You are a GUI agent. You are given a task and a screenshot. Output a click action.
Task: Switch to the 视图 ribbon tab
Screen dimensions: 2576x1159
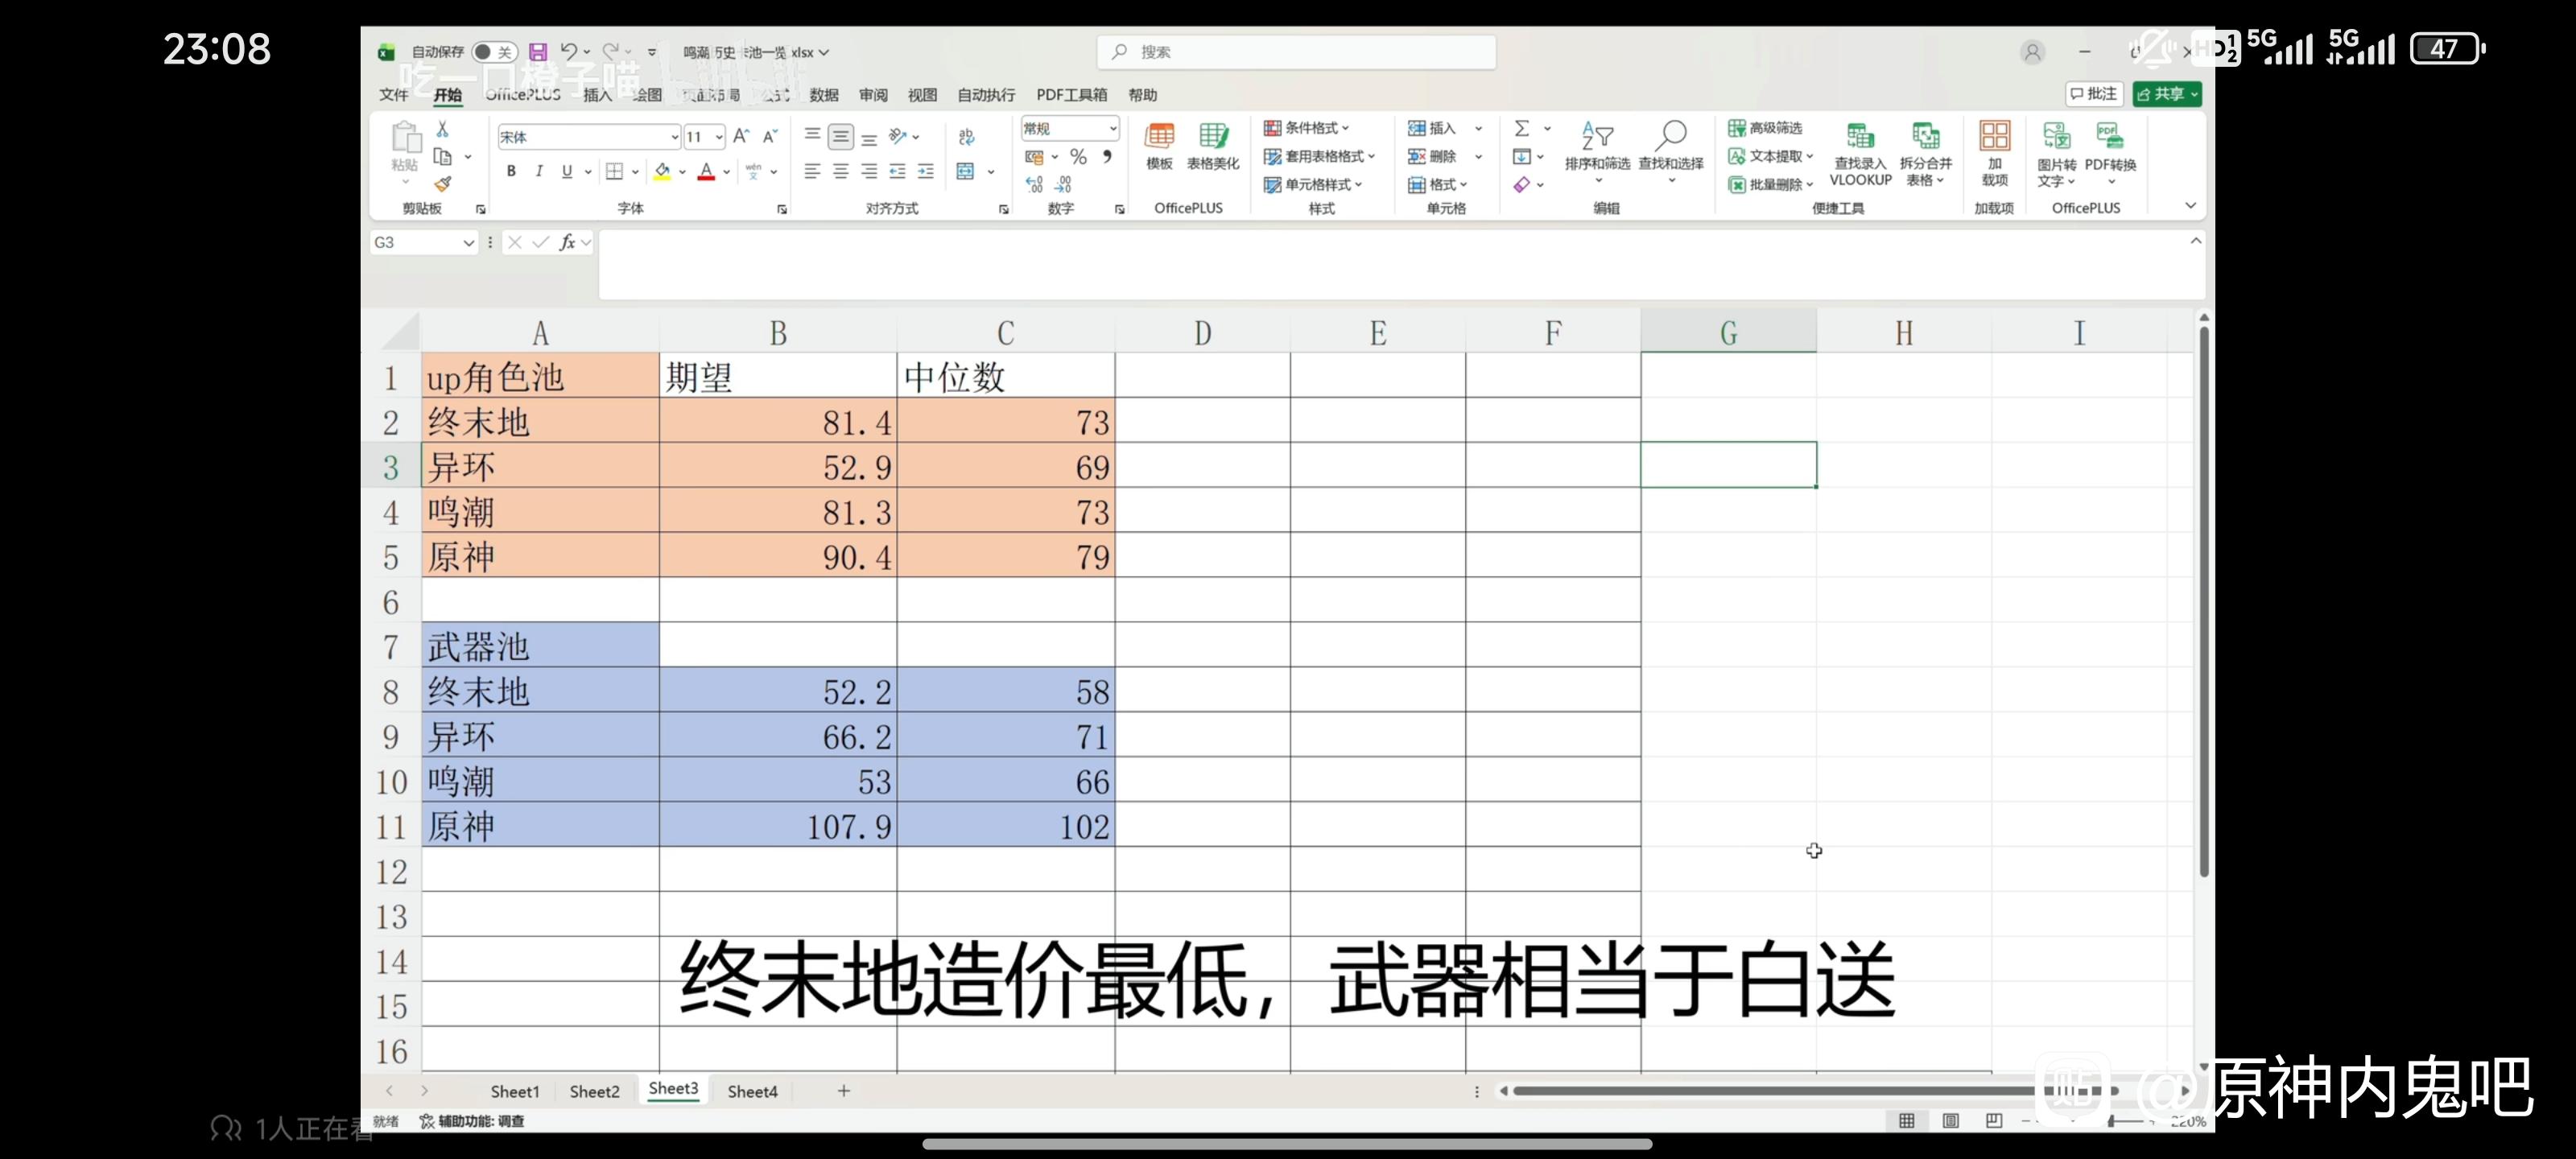click(x=922, y=94)
